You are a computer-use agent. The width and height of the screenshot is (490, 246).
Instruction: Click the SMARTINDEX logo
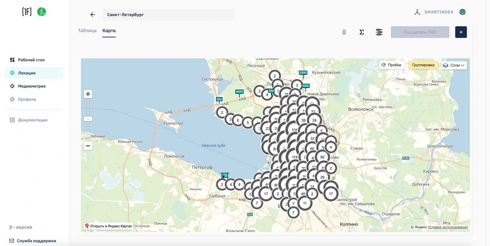tap(434, 12)
